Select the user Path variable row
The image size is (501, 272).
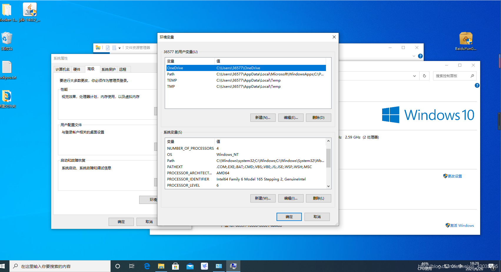pos(246,74)
